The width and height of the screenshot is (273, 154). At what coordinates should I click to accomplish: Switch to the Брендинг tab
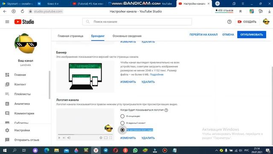[98, 36]
